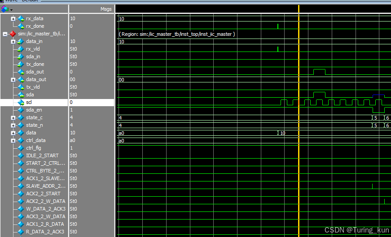Click the Msgs column header

[92, 9]
